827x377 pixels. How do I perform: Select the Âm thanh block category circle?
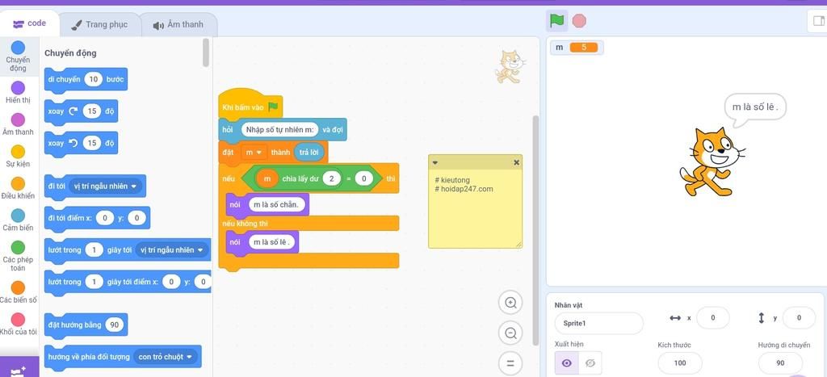[x=18, y=119]
